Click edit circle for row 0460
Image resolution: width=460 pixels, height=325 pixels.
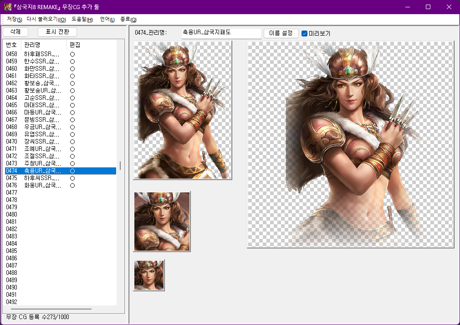(72, 69)
